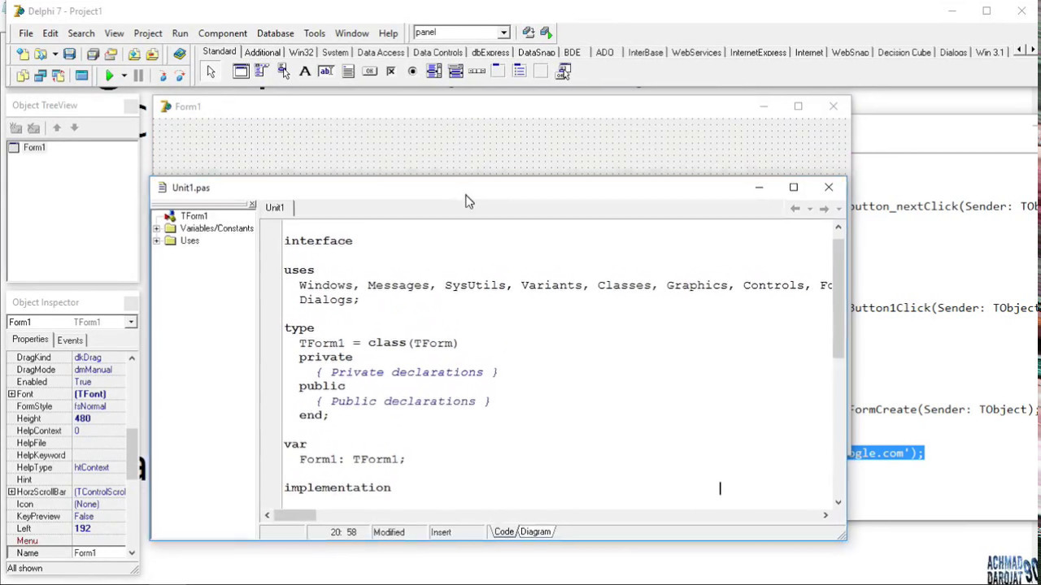Select the RadioButton component
1041x585 pixels.
(x=412, y=71)
